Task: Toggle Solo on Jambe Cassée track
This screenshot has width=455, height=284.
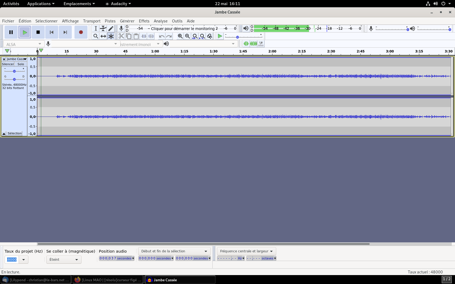Action: (21, 64)
